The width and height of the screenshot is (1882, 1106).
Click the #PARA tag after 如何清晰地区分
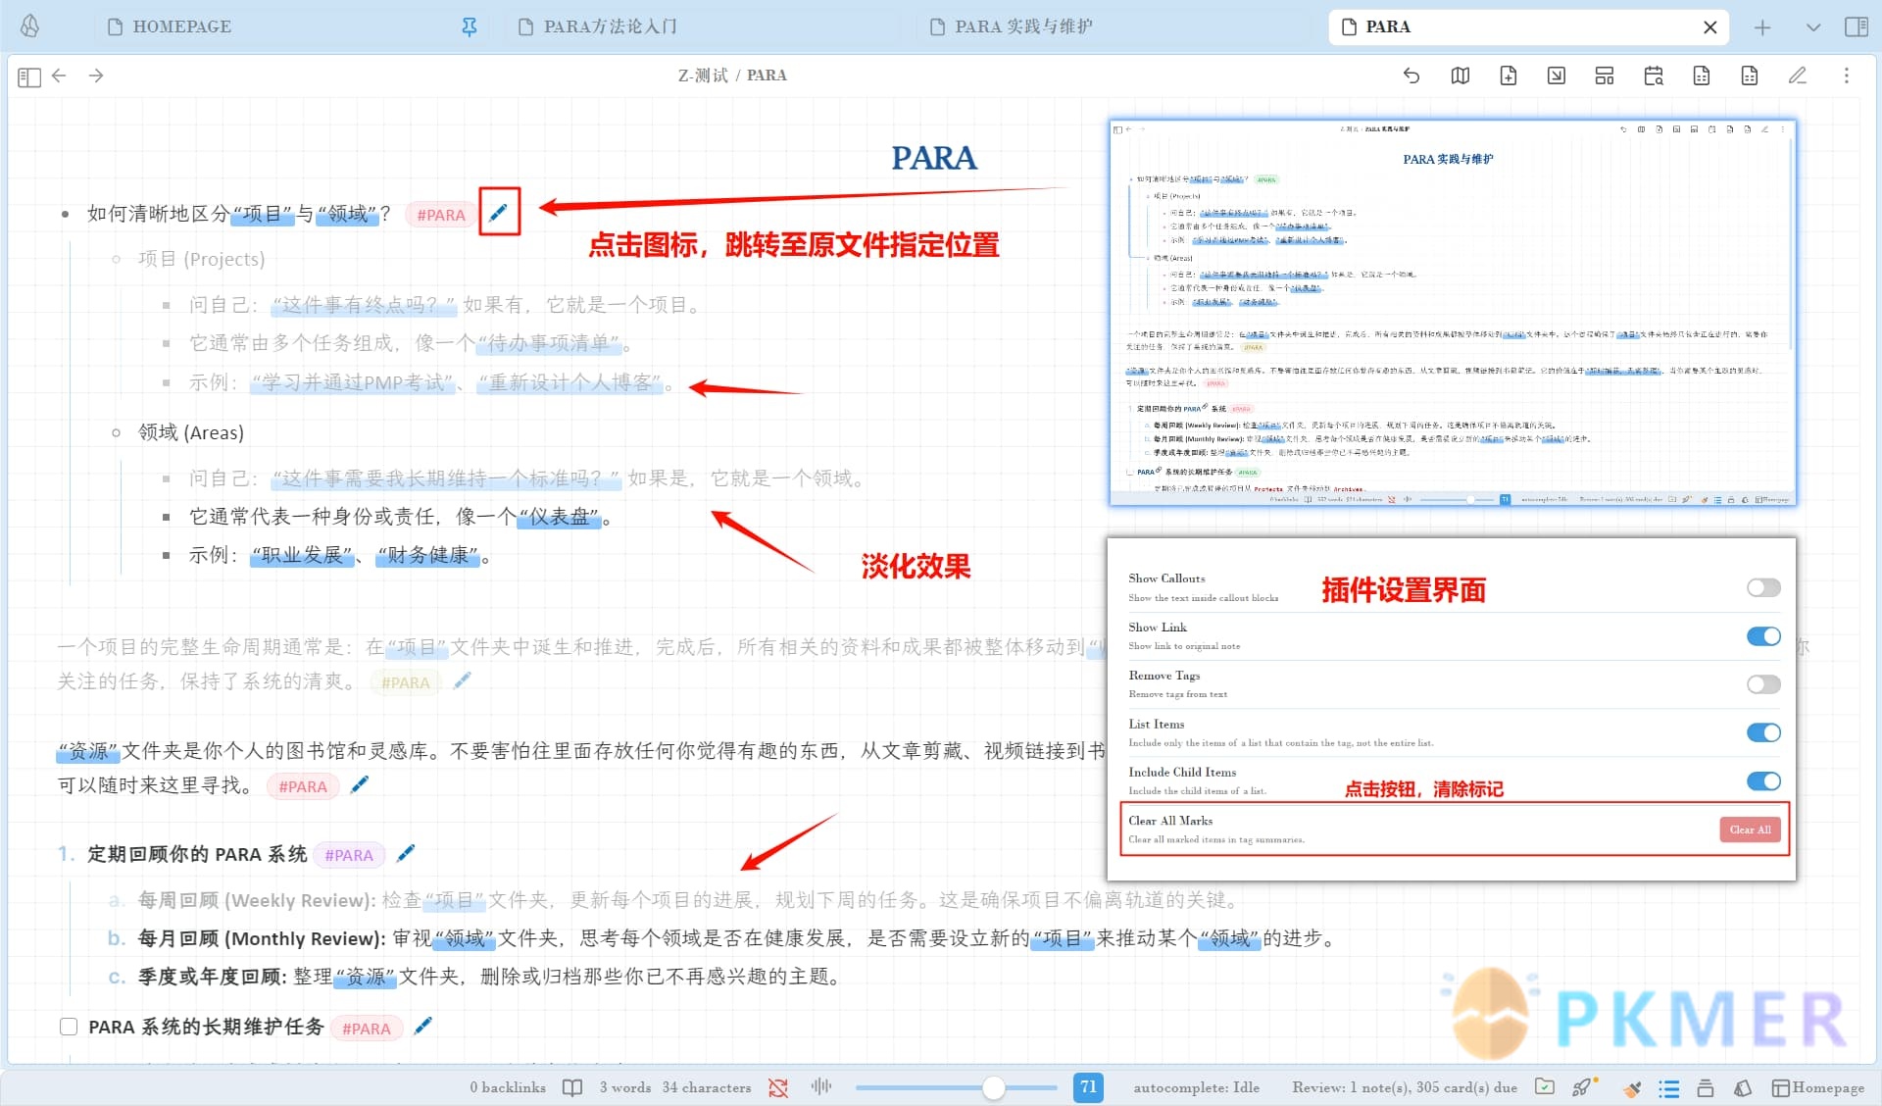click(x=441, y=215)
